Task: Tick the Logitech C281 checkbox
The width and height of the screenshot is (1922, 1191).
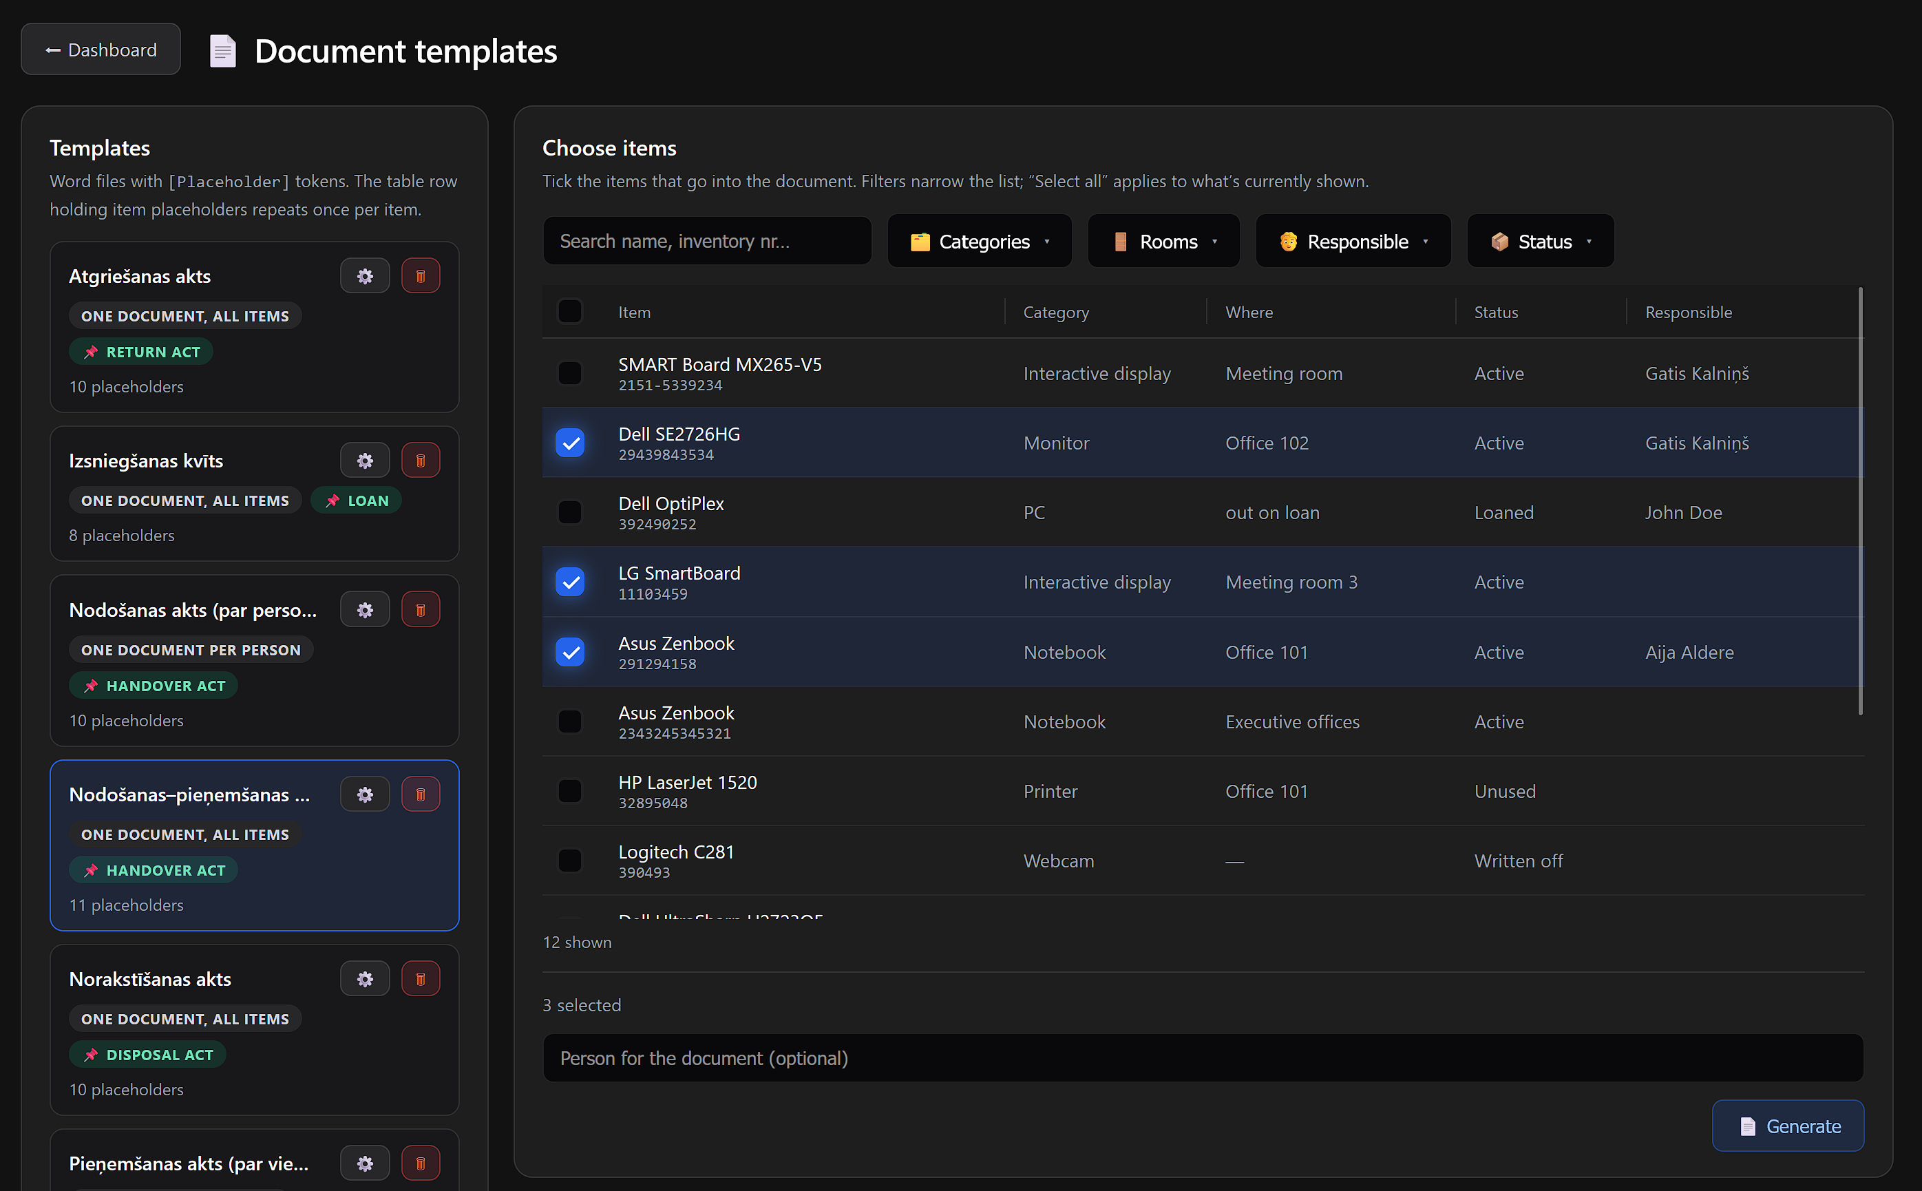Action: point(569,860)
